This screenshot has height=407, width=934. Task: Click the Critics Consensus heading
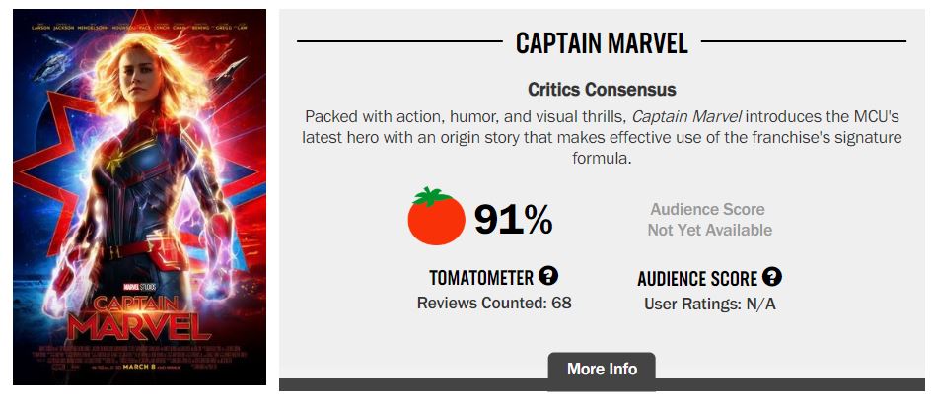pos(602,90)
